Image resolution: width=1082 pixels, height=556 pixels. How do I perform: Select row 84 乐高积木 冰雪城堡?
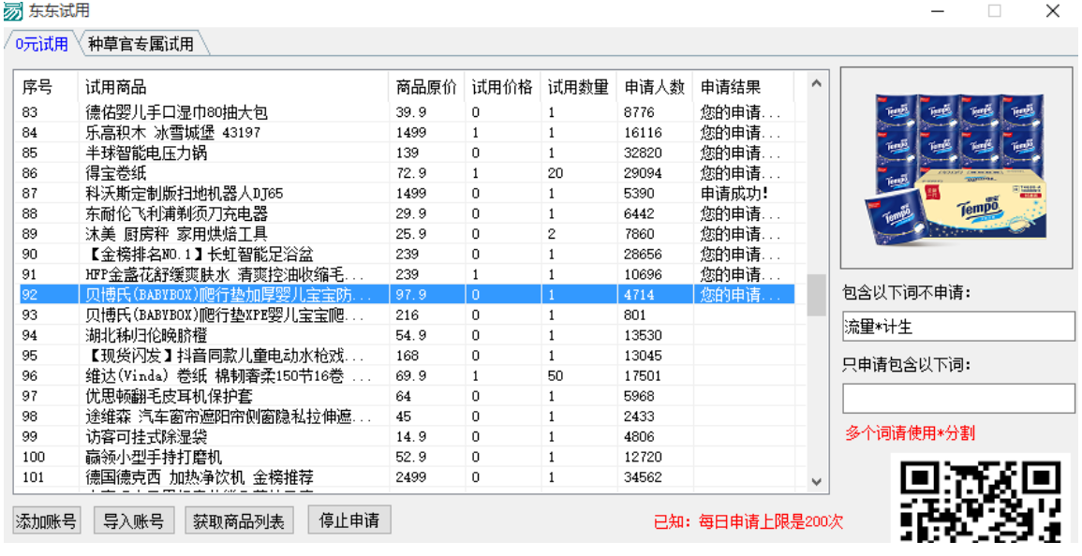[x=173, y=133]
